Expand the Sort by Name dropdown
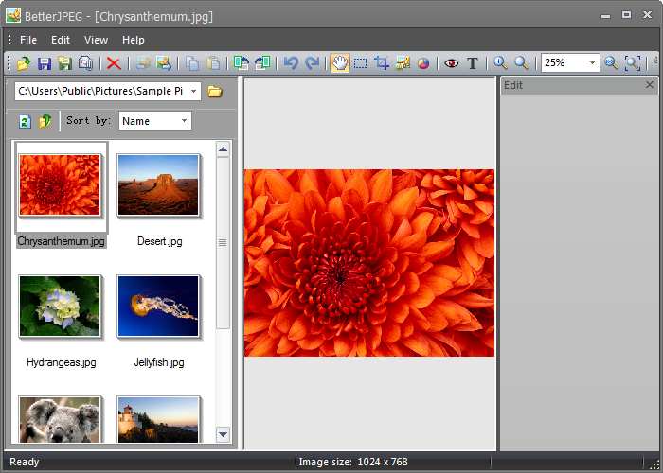Image resolution: width=663 pixels, height=473 pixels. tap(184, 121)
